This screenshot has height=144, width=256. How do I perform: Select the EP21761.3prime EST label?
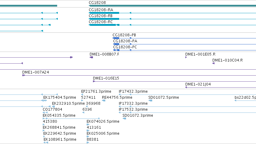pos(96,91)
